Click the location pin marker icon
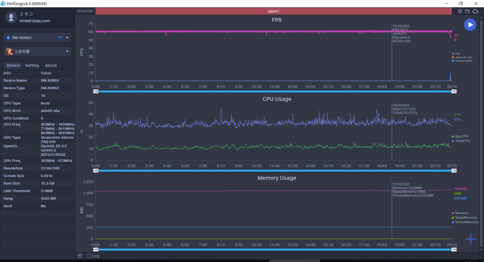 point(460,11)
